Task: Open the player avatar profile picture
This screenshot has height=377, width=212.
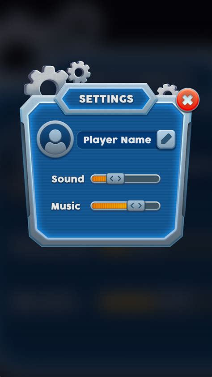Action: 55,139
